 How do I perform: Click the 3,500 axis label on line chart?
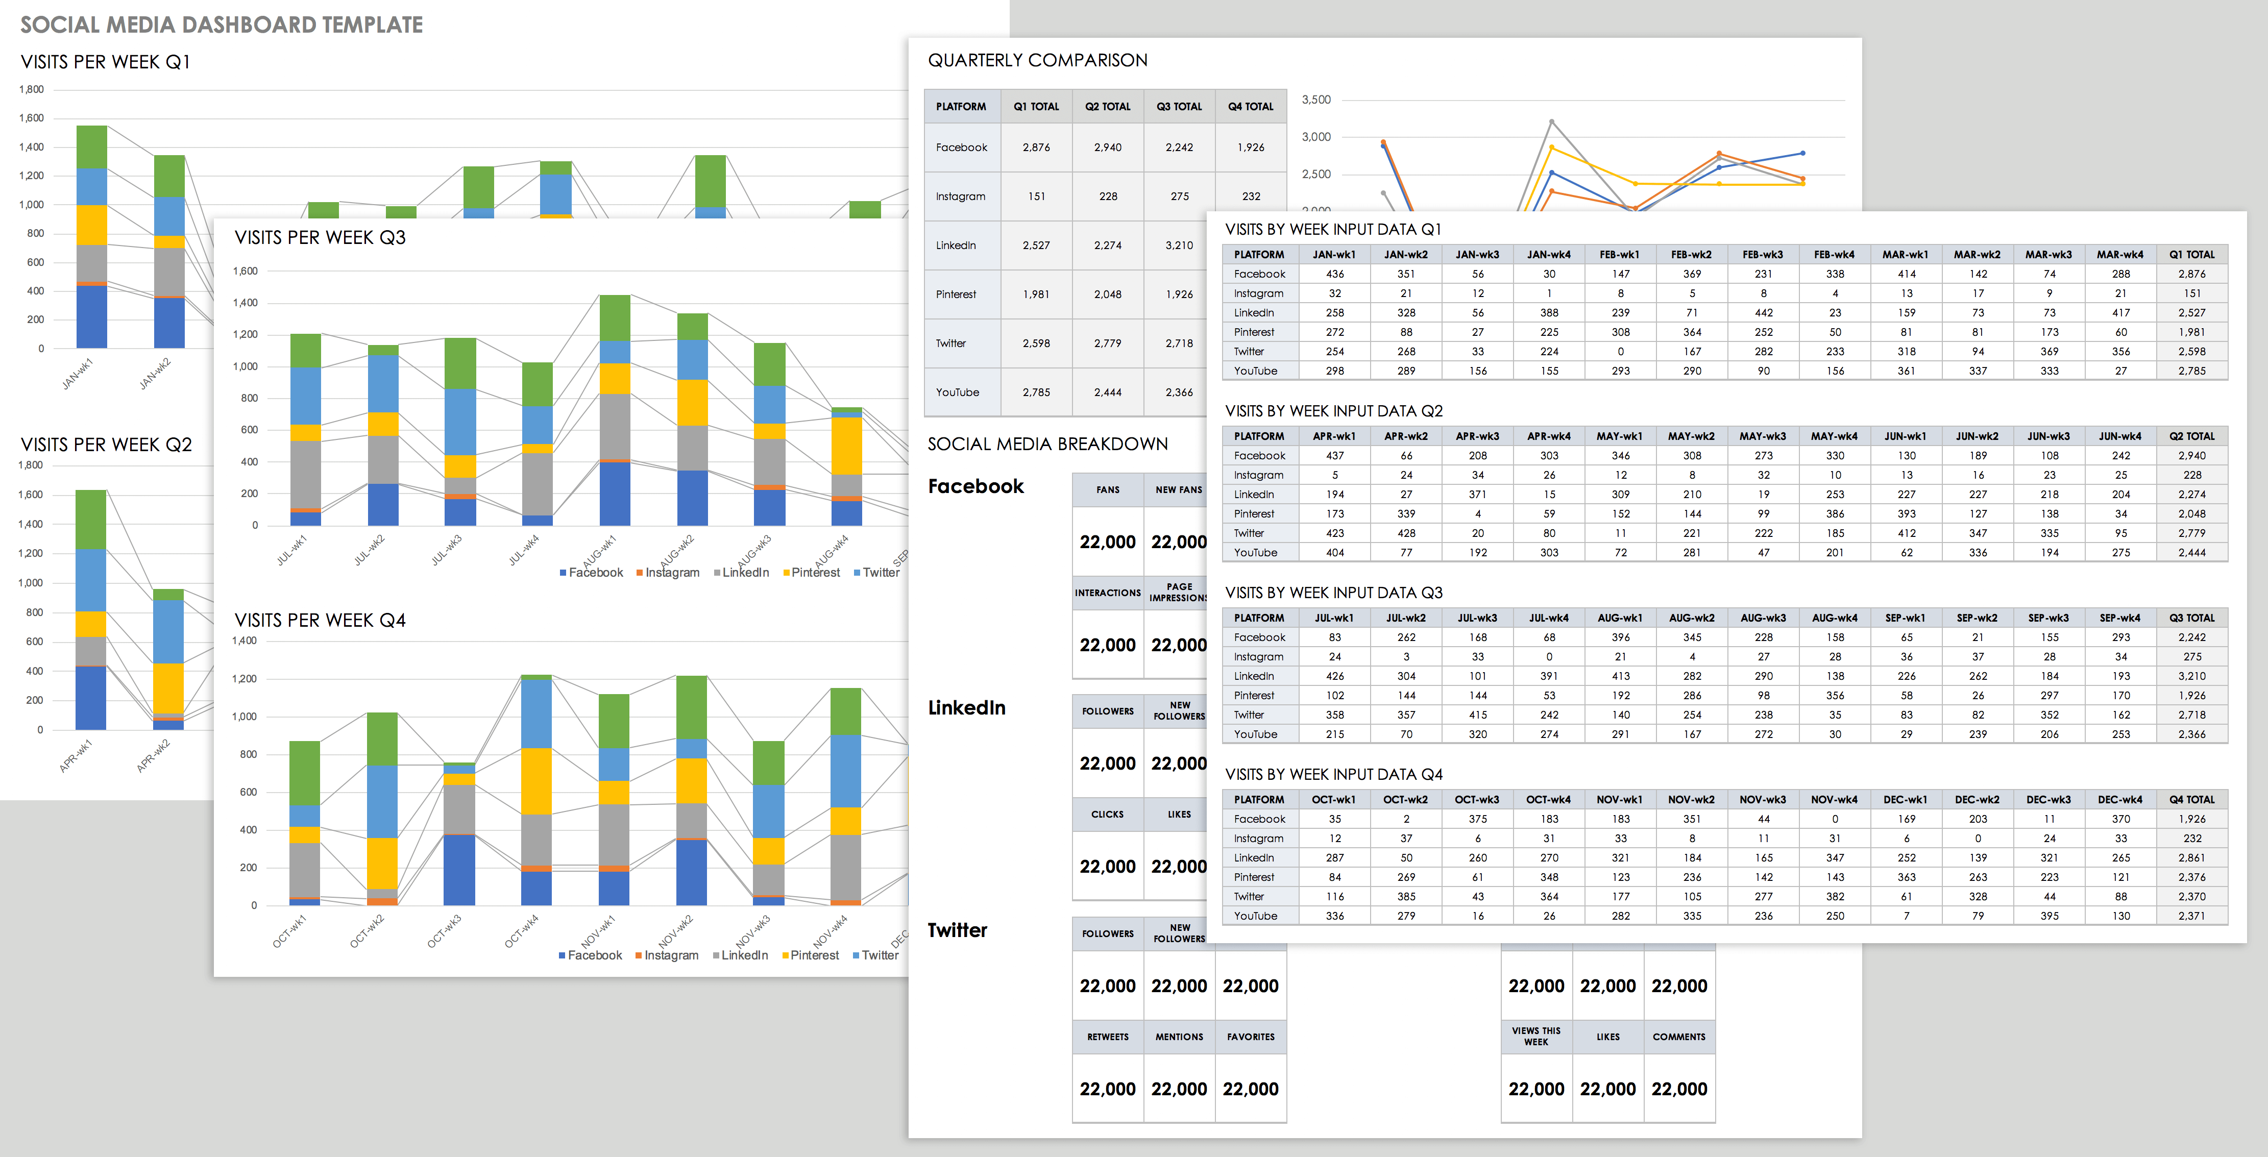(x=1316, y=100)
